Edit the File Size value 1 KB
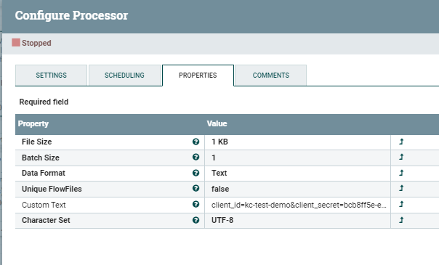 pos(297,142)
